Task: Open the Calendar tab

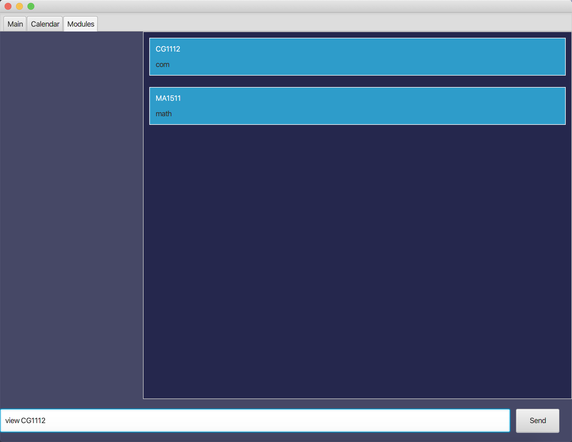Action: [x=45, y=24]
